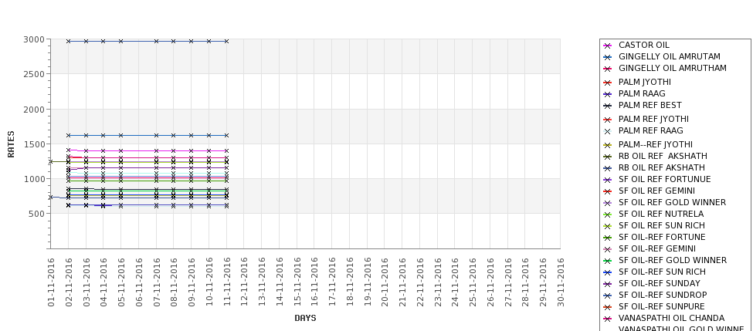This screenshot has height=331, width=753.
Task: Click the 23-11-2016 date label
Action: (x=437, y=282)
